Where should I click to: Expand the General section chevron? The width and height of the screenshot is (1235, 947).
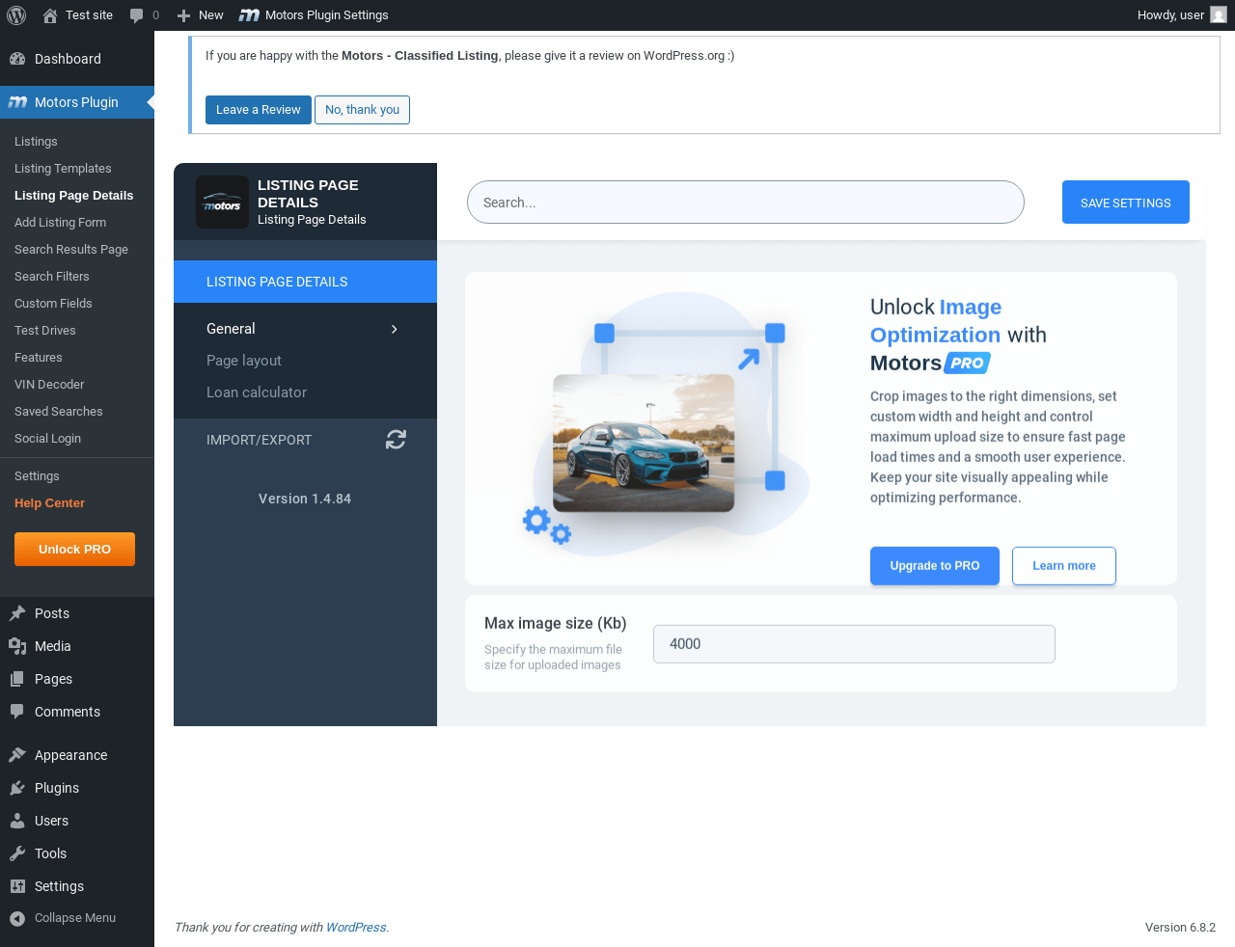point(394,329)
